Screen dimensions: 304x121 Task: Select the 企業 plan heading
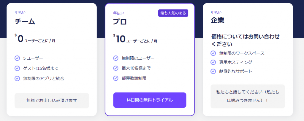pyautogui.click(x=218, y=20)
